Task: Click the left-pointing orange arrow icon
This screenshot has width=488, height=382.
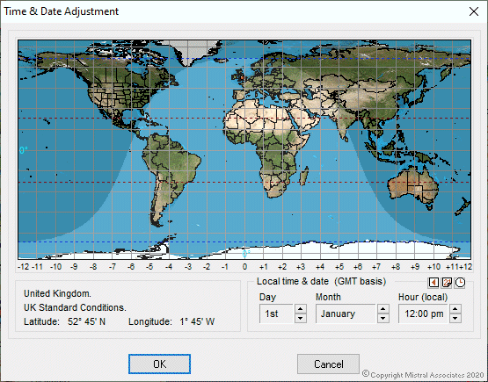Action: (433, 283)
